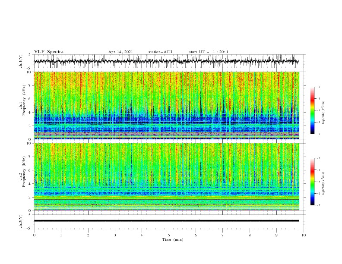The width and height of the screenshot is (342, 264).
Task: Click time axis tick label "1"
Action: click(61, 235)
